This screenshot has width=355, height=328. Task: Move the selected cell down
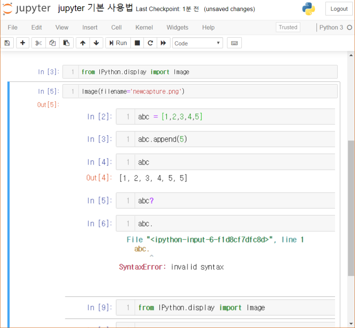96,42
